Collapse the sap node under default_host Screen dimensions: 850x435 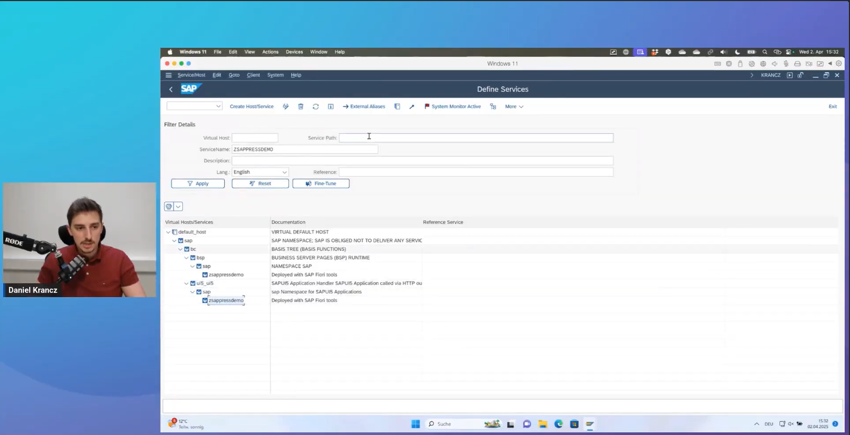coord(174,241)
